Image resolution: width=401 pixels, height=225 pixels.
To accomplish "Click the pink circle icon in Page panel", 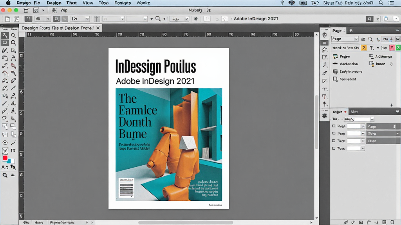I will [392, 48].
